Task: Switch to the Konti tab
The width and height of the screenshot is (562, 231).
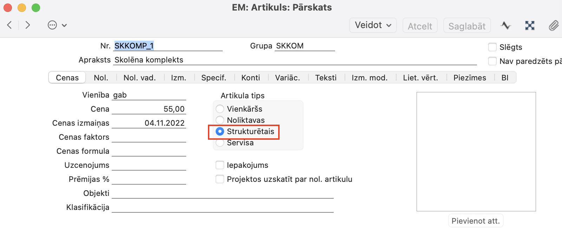Action: (x=250, y=78)
